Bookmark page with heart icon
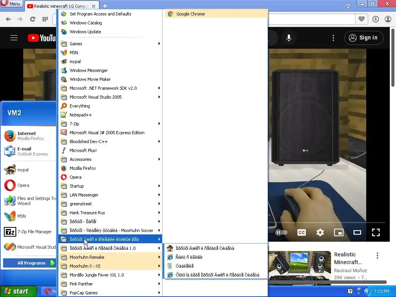Viewport: 396px width, 297px height. [x=362, y=19]
